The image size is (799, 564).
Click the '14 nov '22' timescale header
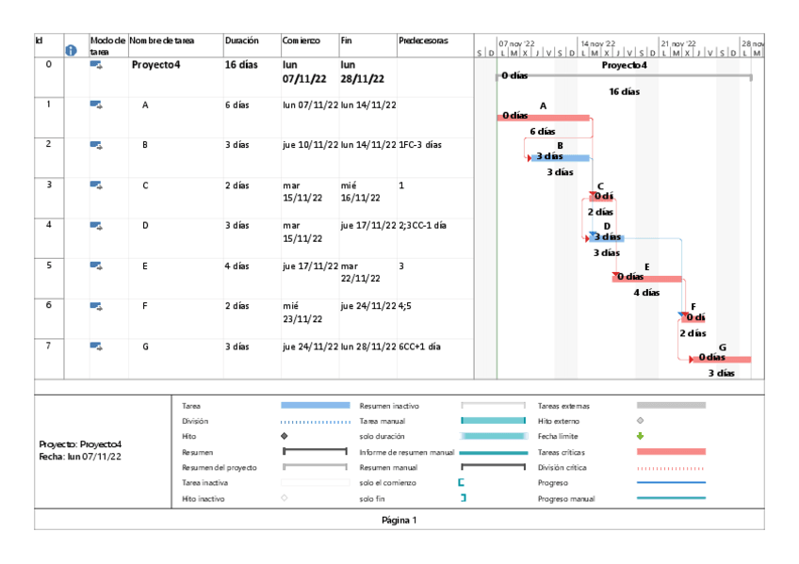click(x=597, y=43)
